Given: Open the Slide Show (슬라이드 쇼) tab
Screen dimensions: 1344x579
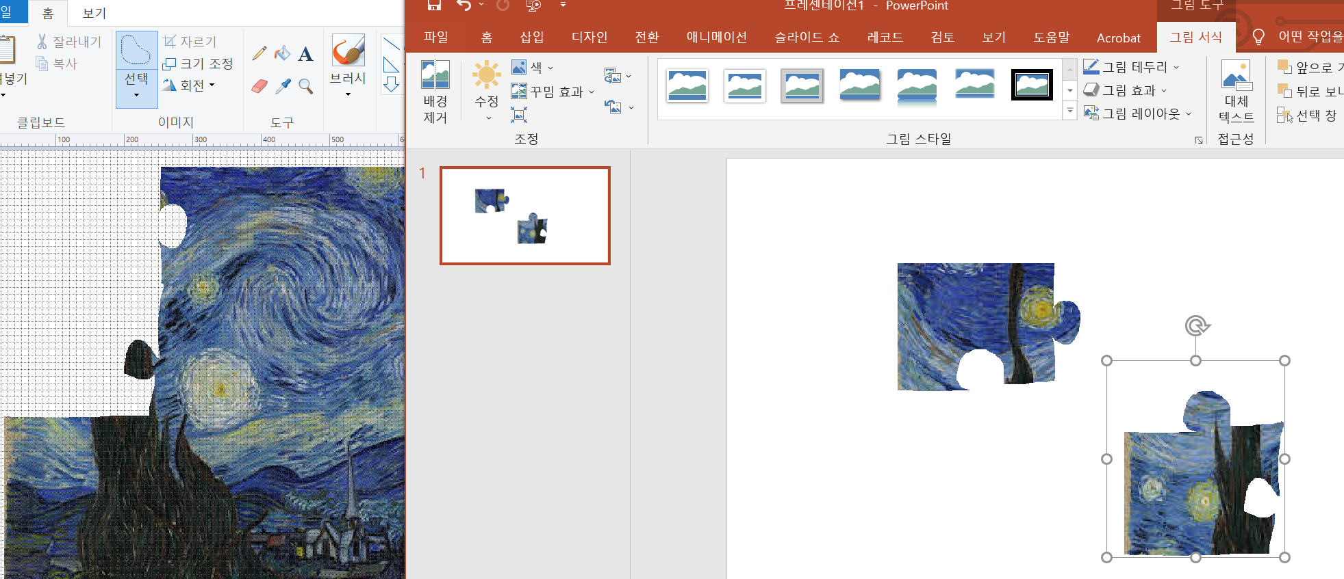Looking at the screenshot, I should (x=807, y=37).
